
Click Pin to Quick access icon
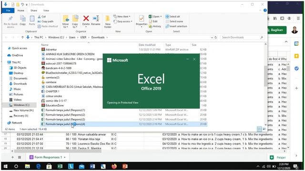click(10, 18)
